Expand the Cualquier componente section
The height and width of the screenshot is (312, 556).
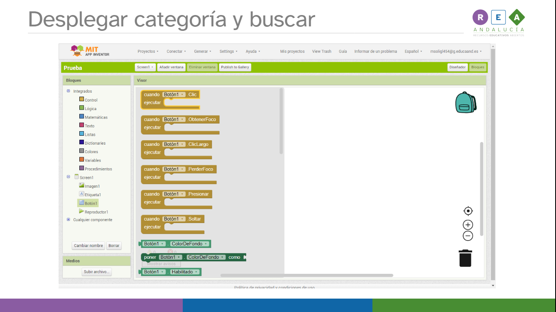(68, 219)
